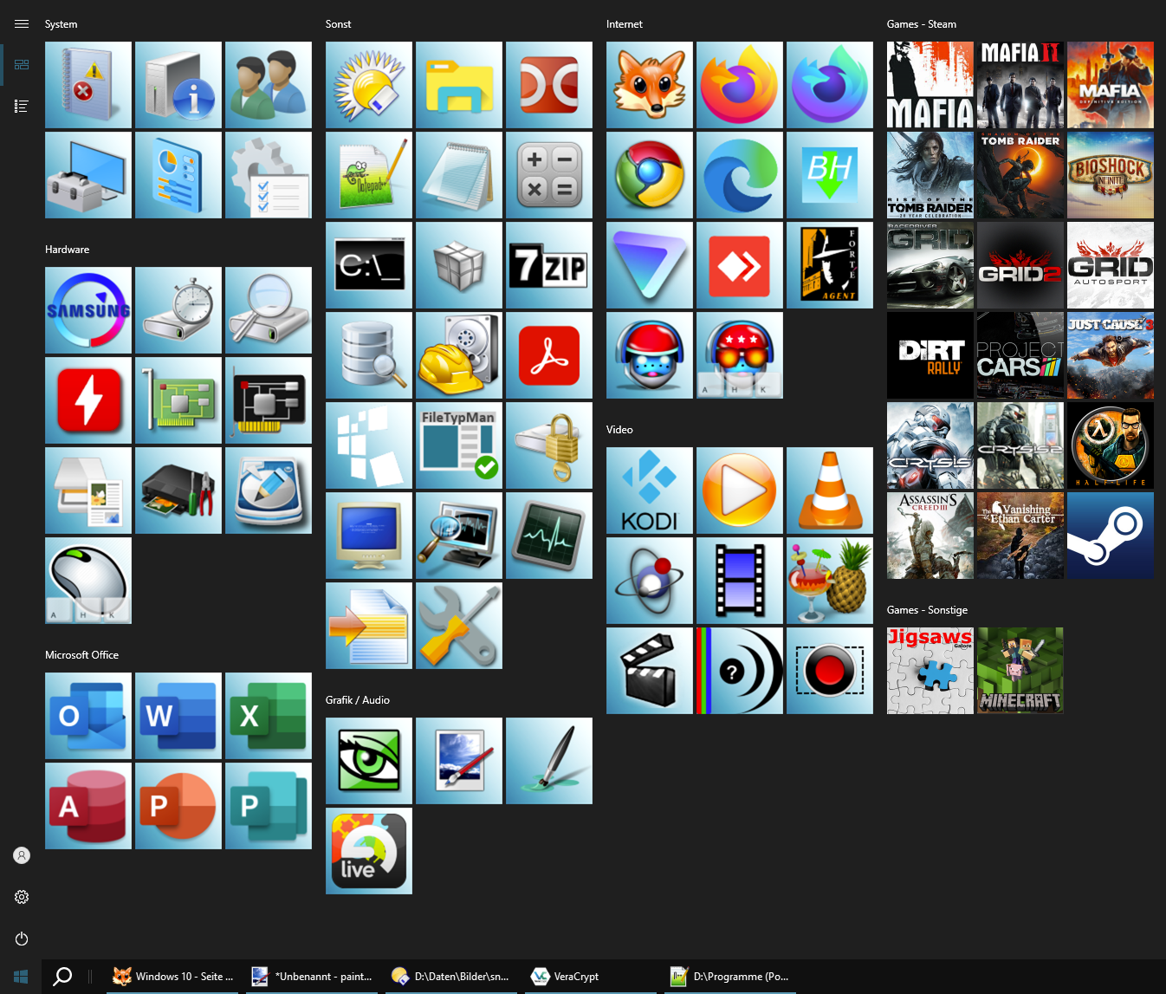Launch Mafia II game tile
This screenshot has height=994, width=1166.
[1020, 85]
